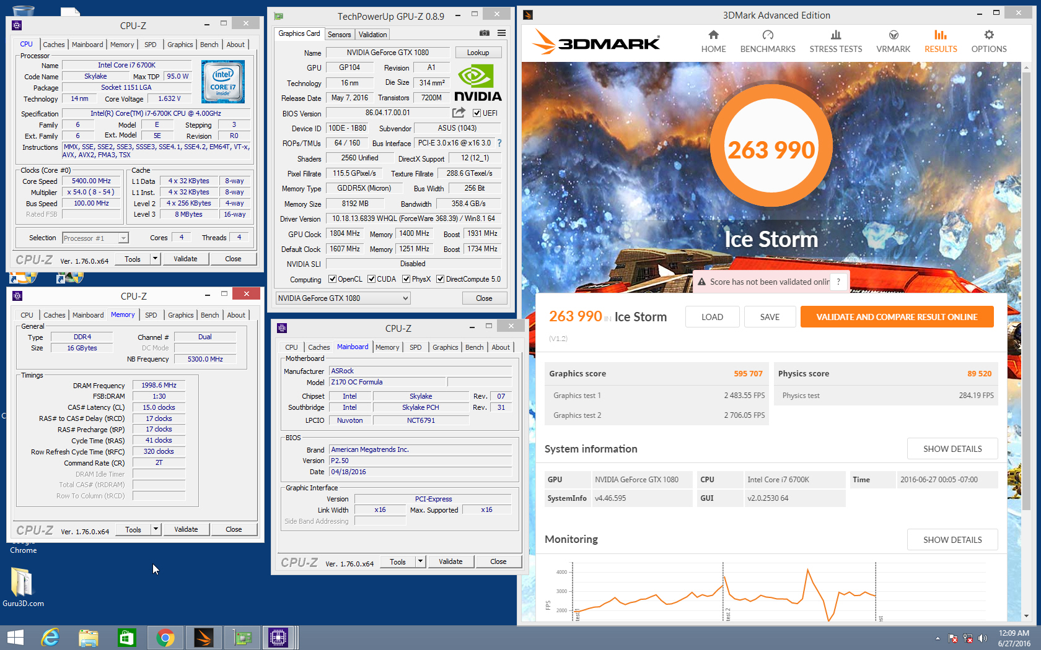1041x650 pixels.
Task: Expand Tools dropdown arrow in CPU-Z Mainboard window
Action: (421, 561)
